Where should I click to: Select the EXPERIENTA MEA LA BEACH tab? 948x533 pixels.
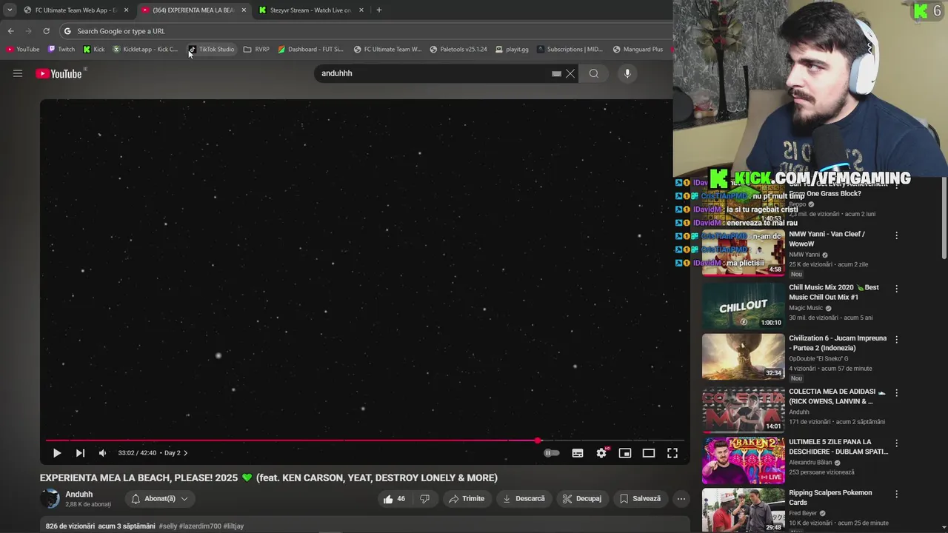coord(193,10)
